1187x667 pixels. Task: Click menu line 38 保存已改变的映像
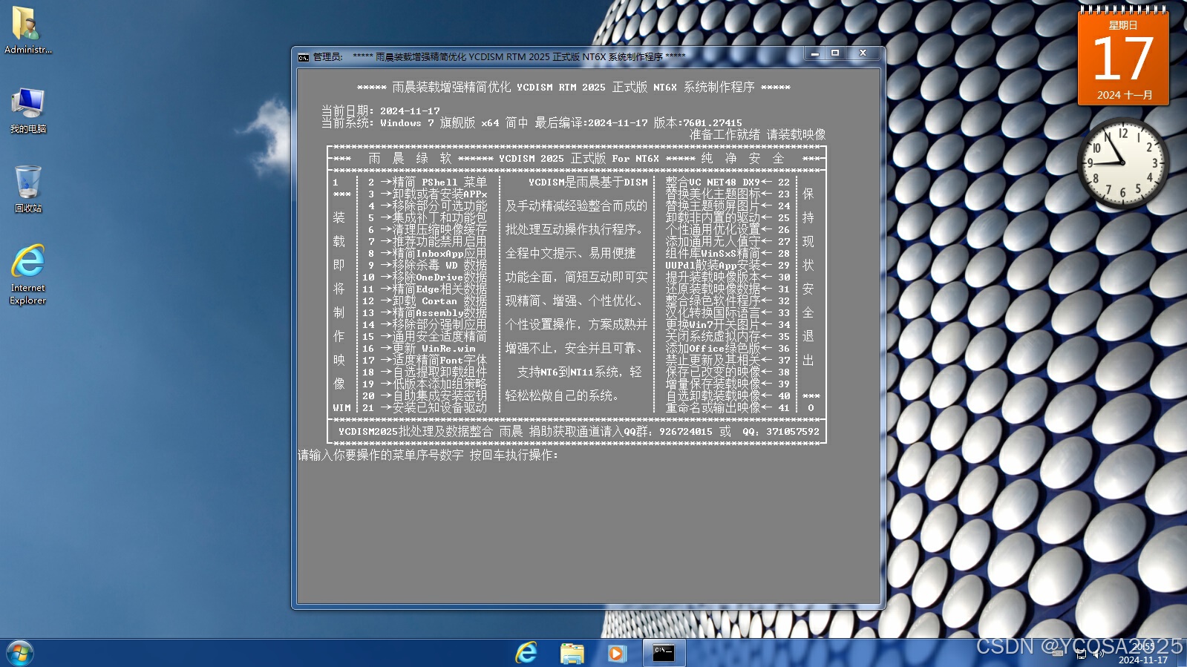(727, 372)
